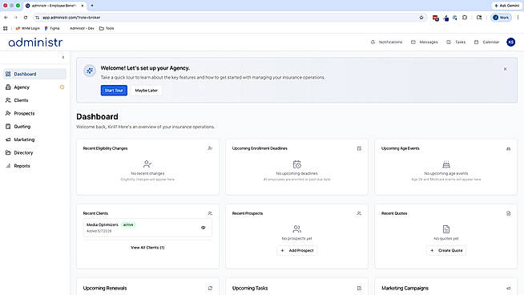Dismiss the welcome banner
This screenshot has height=295, width=524.
(505, 69)
